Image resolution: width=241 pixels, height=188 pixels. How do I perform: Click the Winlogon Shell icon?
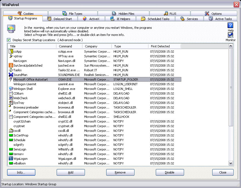11,89
